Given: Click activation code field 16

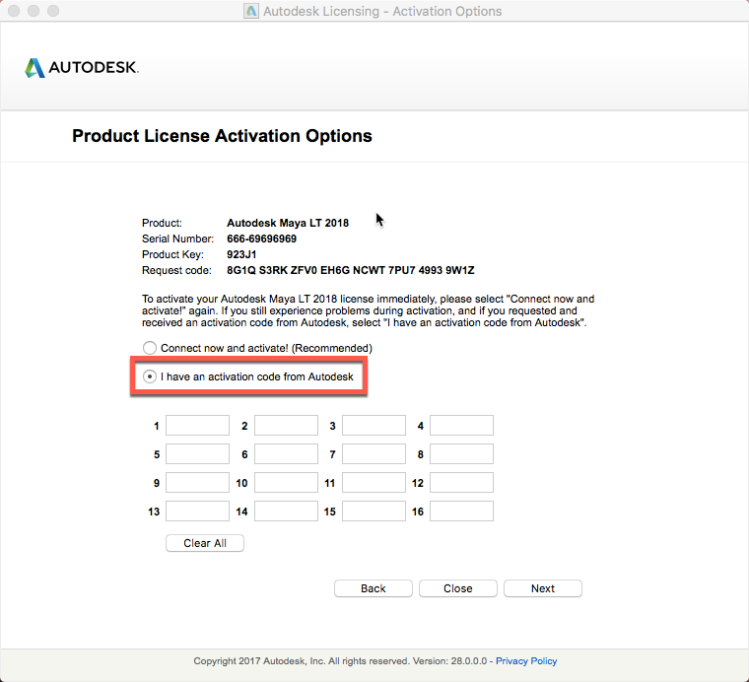Looking at the screenshot, I should tap(461, 511).
